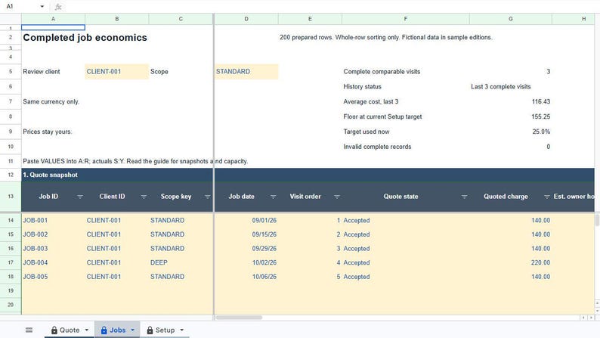Open filter for Client ID column
Image resolution: width=600 pixels, height=338 pixels.
[x=144, y=197]
